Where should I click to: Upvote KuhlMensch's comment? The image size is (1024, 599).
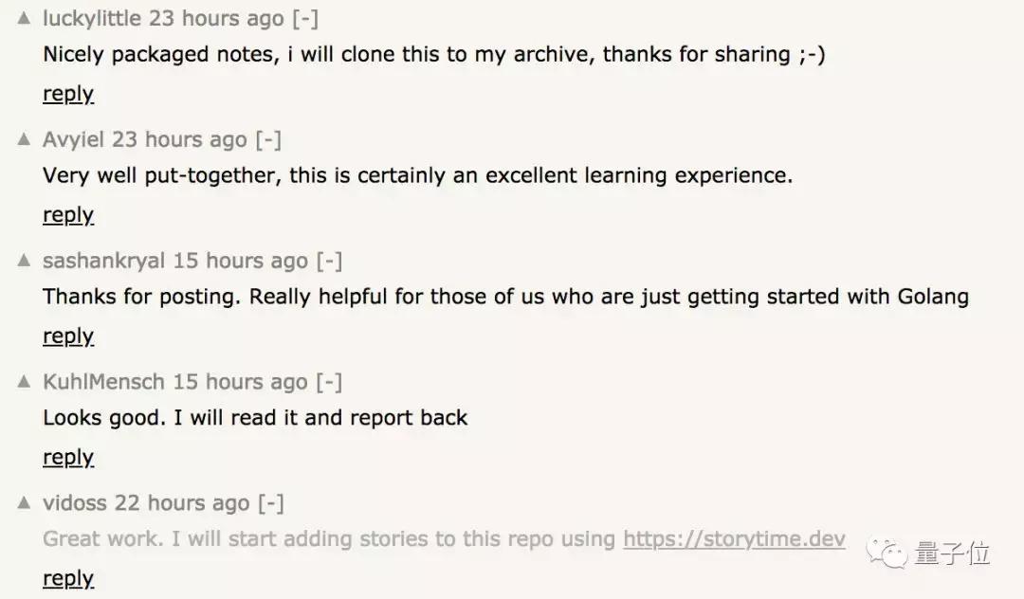[x=25, y=383]
